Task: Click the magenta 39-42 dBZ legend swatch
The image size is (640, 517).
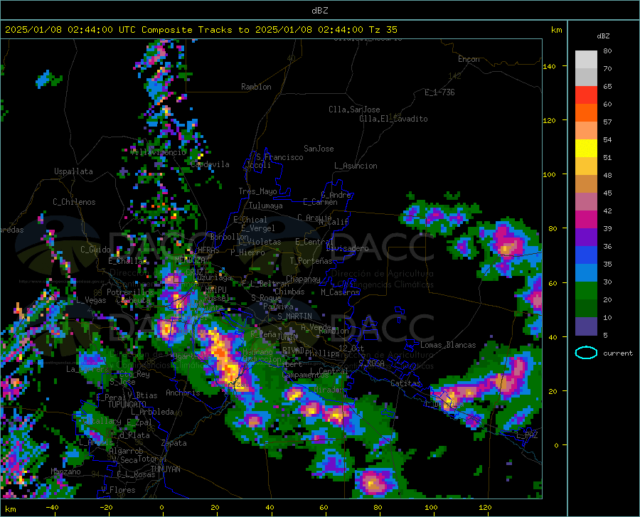Action: click(586, 220)
